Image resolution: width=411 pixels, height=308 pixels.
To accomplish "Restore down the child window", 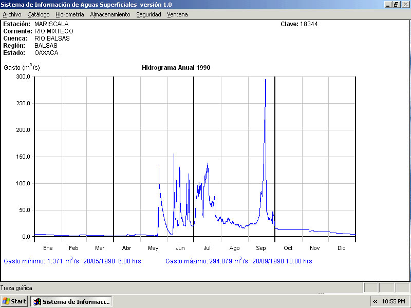I will [x=396, y=5].
